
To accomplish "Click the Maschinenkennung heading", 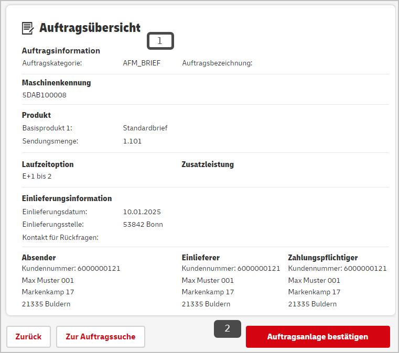I will (x=57, y=83).
